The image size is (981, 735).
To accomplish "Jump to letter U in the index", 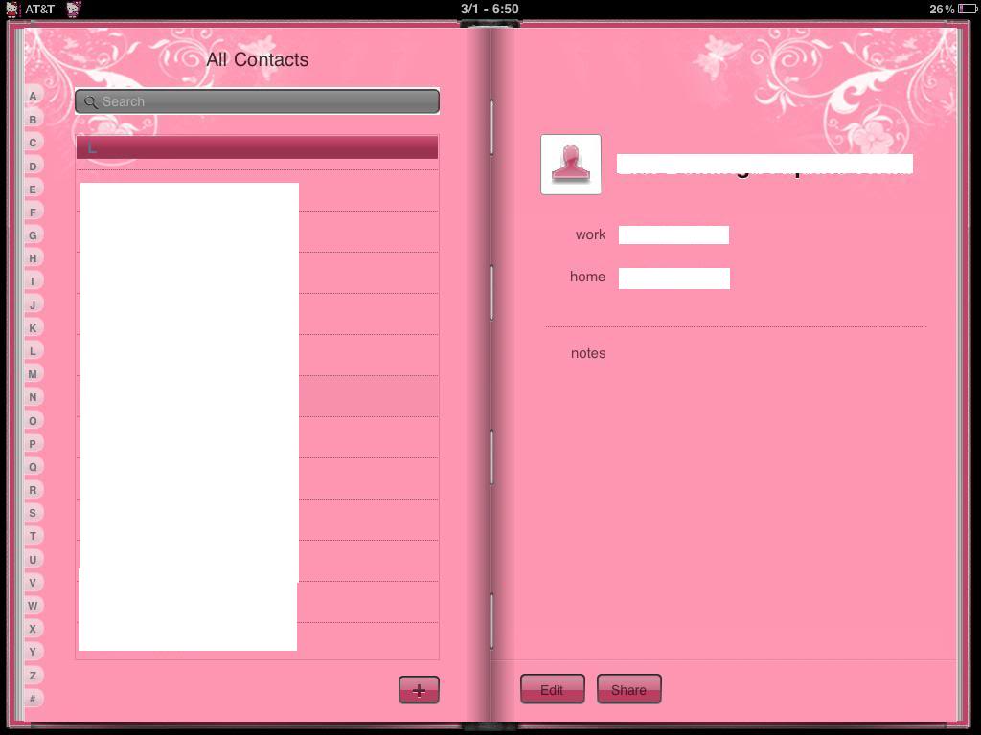I will (33, 559).
